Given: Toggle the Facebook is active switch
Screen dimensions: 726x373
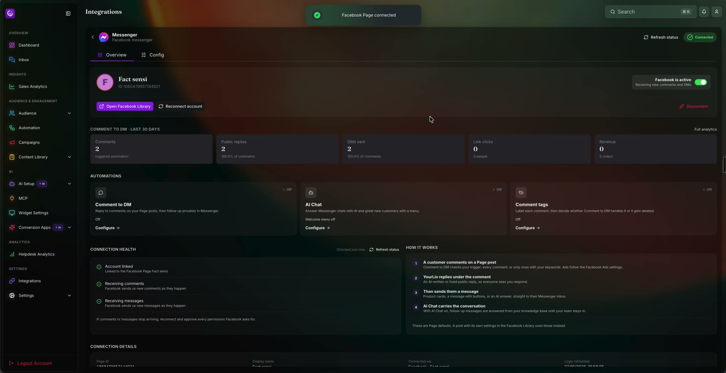Looking at the screenshot, I should (701, 82).
